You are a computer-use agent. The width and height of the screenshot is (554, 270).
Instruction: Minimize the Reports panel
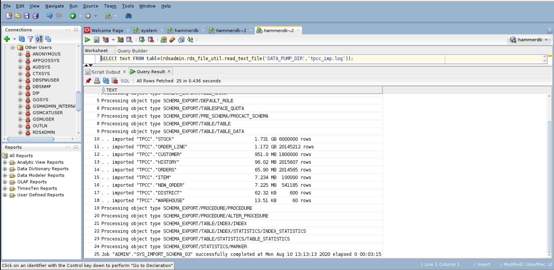(76, 147)
